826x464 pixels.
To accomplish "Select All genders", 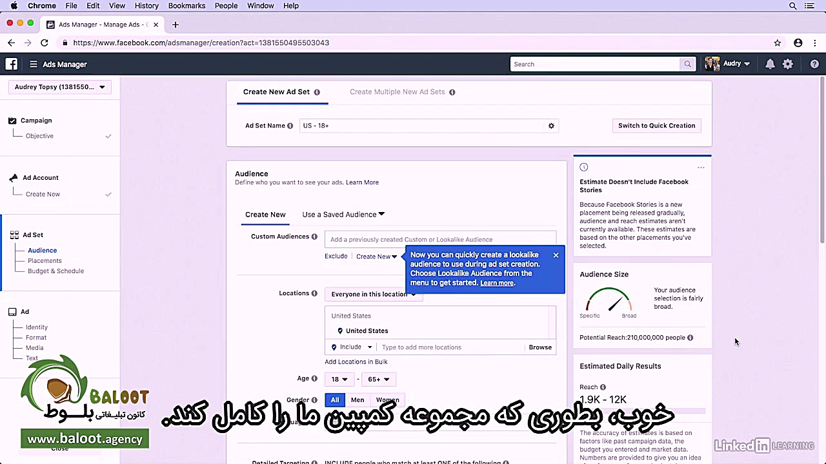I will pos(335,400).
